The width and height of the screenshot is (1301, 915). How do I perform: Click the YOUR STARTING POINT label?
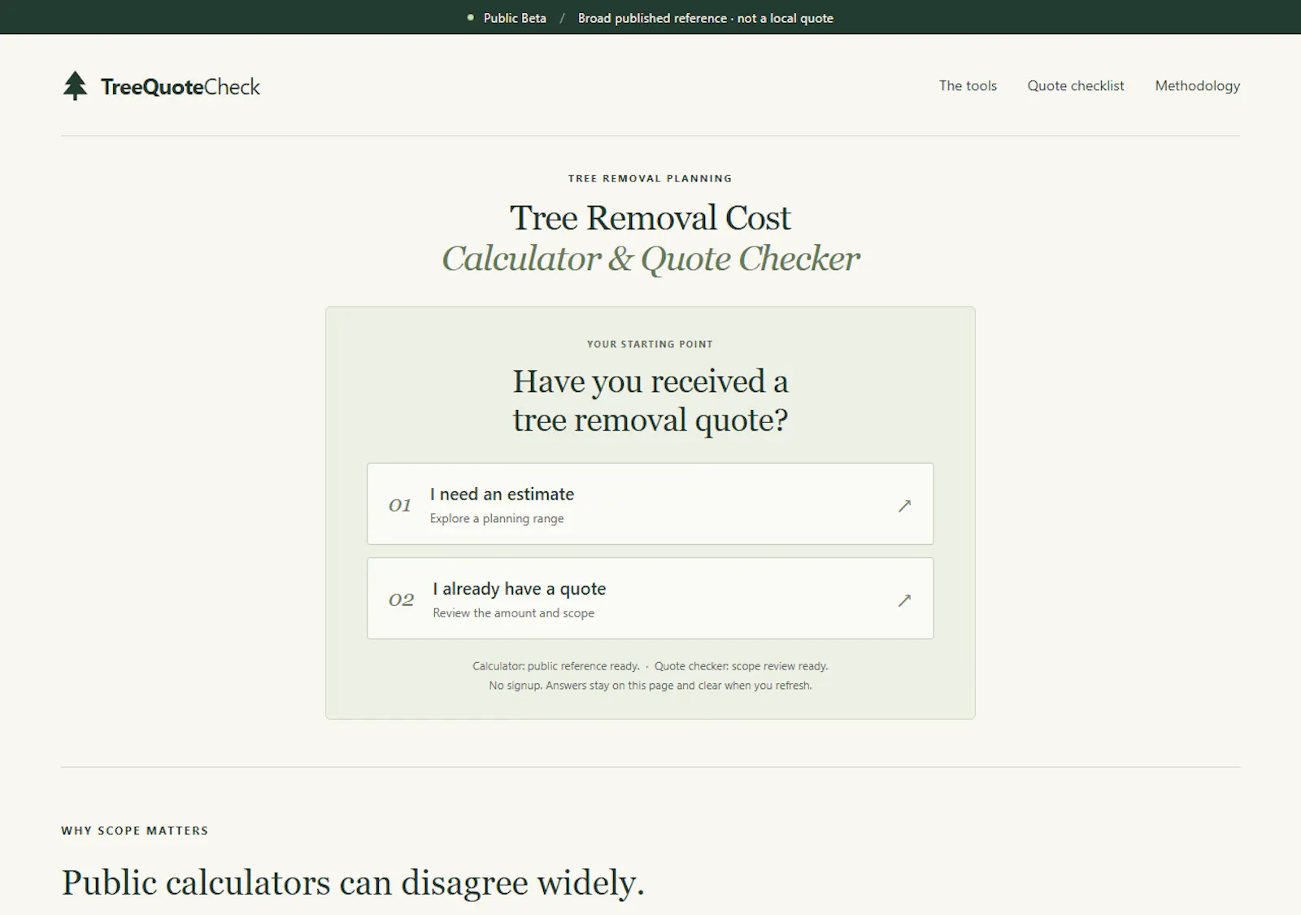pos(650,344)
